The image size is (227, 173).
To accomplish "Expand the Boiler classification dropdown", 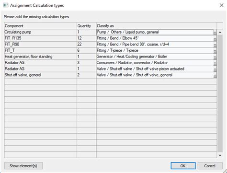I will click(x=215, y=57).
